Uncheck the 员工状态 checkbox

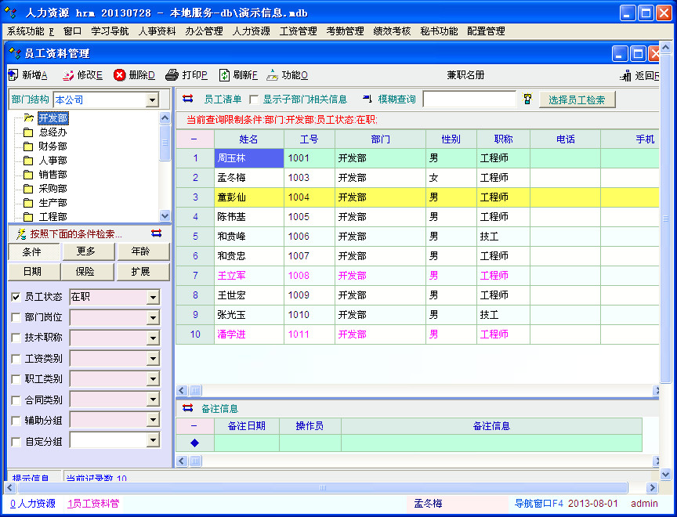16,297
